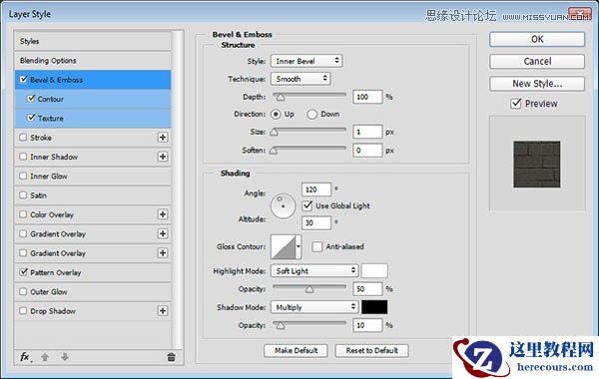This screenshot has width=599, height=379.
Task: Open Shadow Mode dropdown showing Multiply
Action: 314,307
